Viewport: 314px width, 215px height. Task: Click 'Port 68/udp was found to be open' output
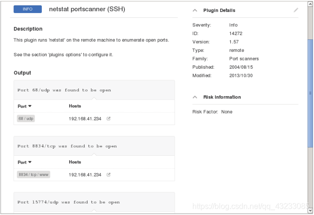tap(64, 90)
